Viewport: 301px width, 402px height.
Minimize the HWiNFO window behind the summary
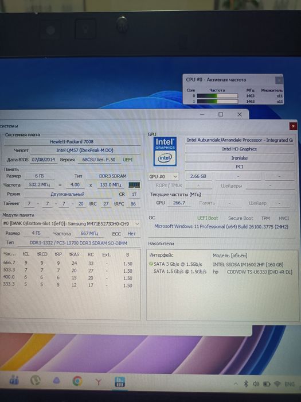tap(202, 114)
